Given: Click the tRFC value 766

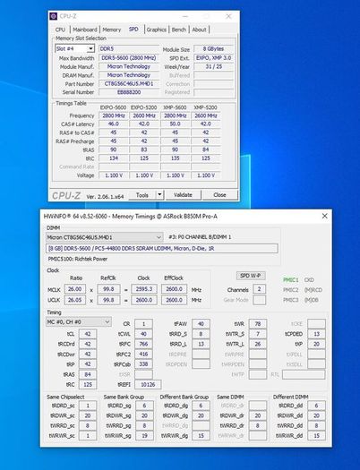Looking at the screenshot, I should (143, 344).
